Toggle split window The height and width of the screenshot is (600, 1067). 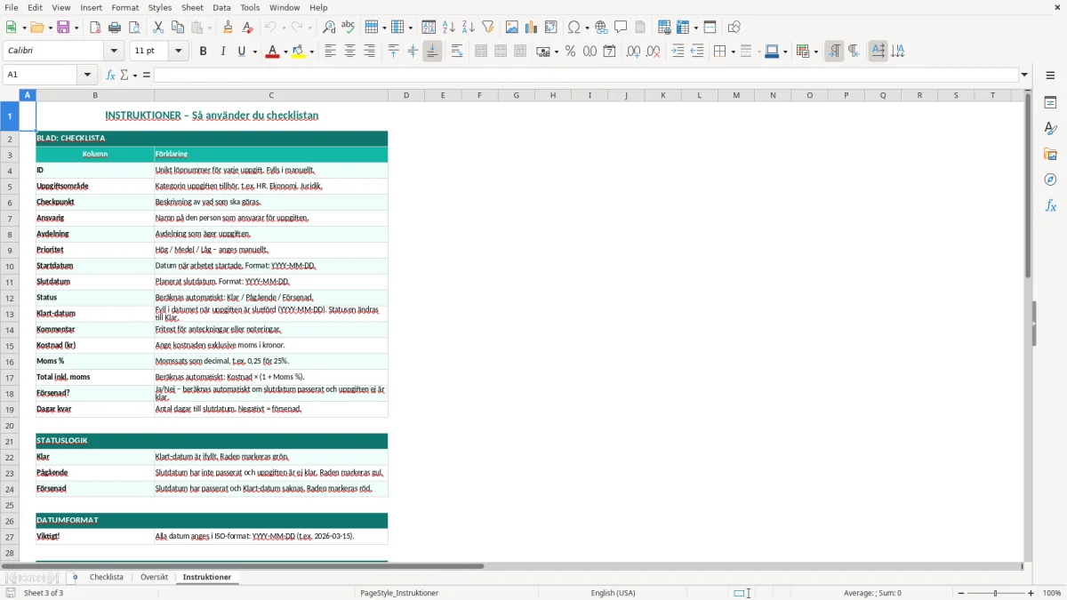710,28
